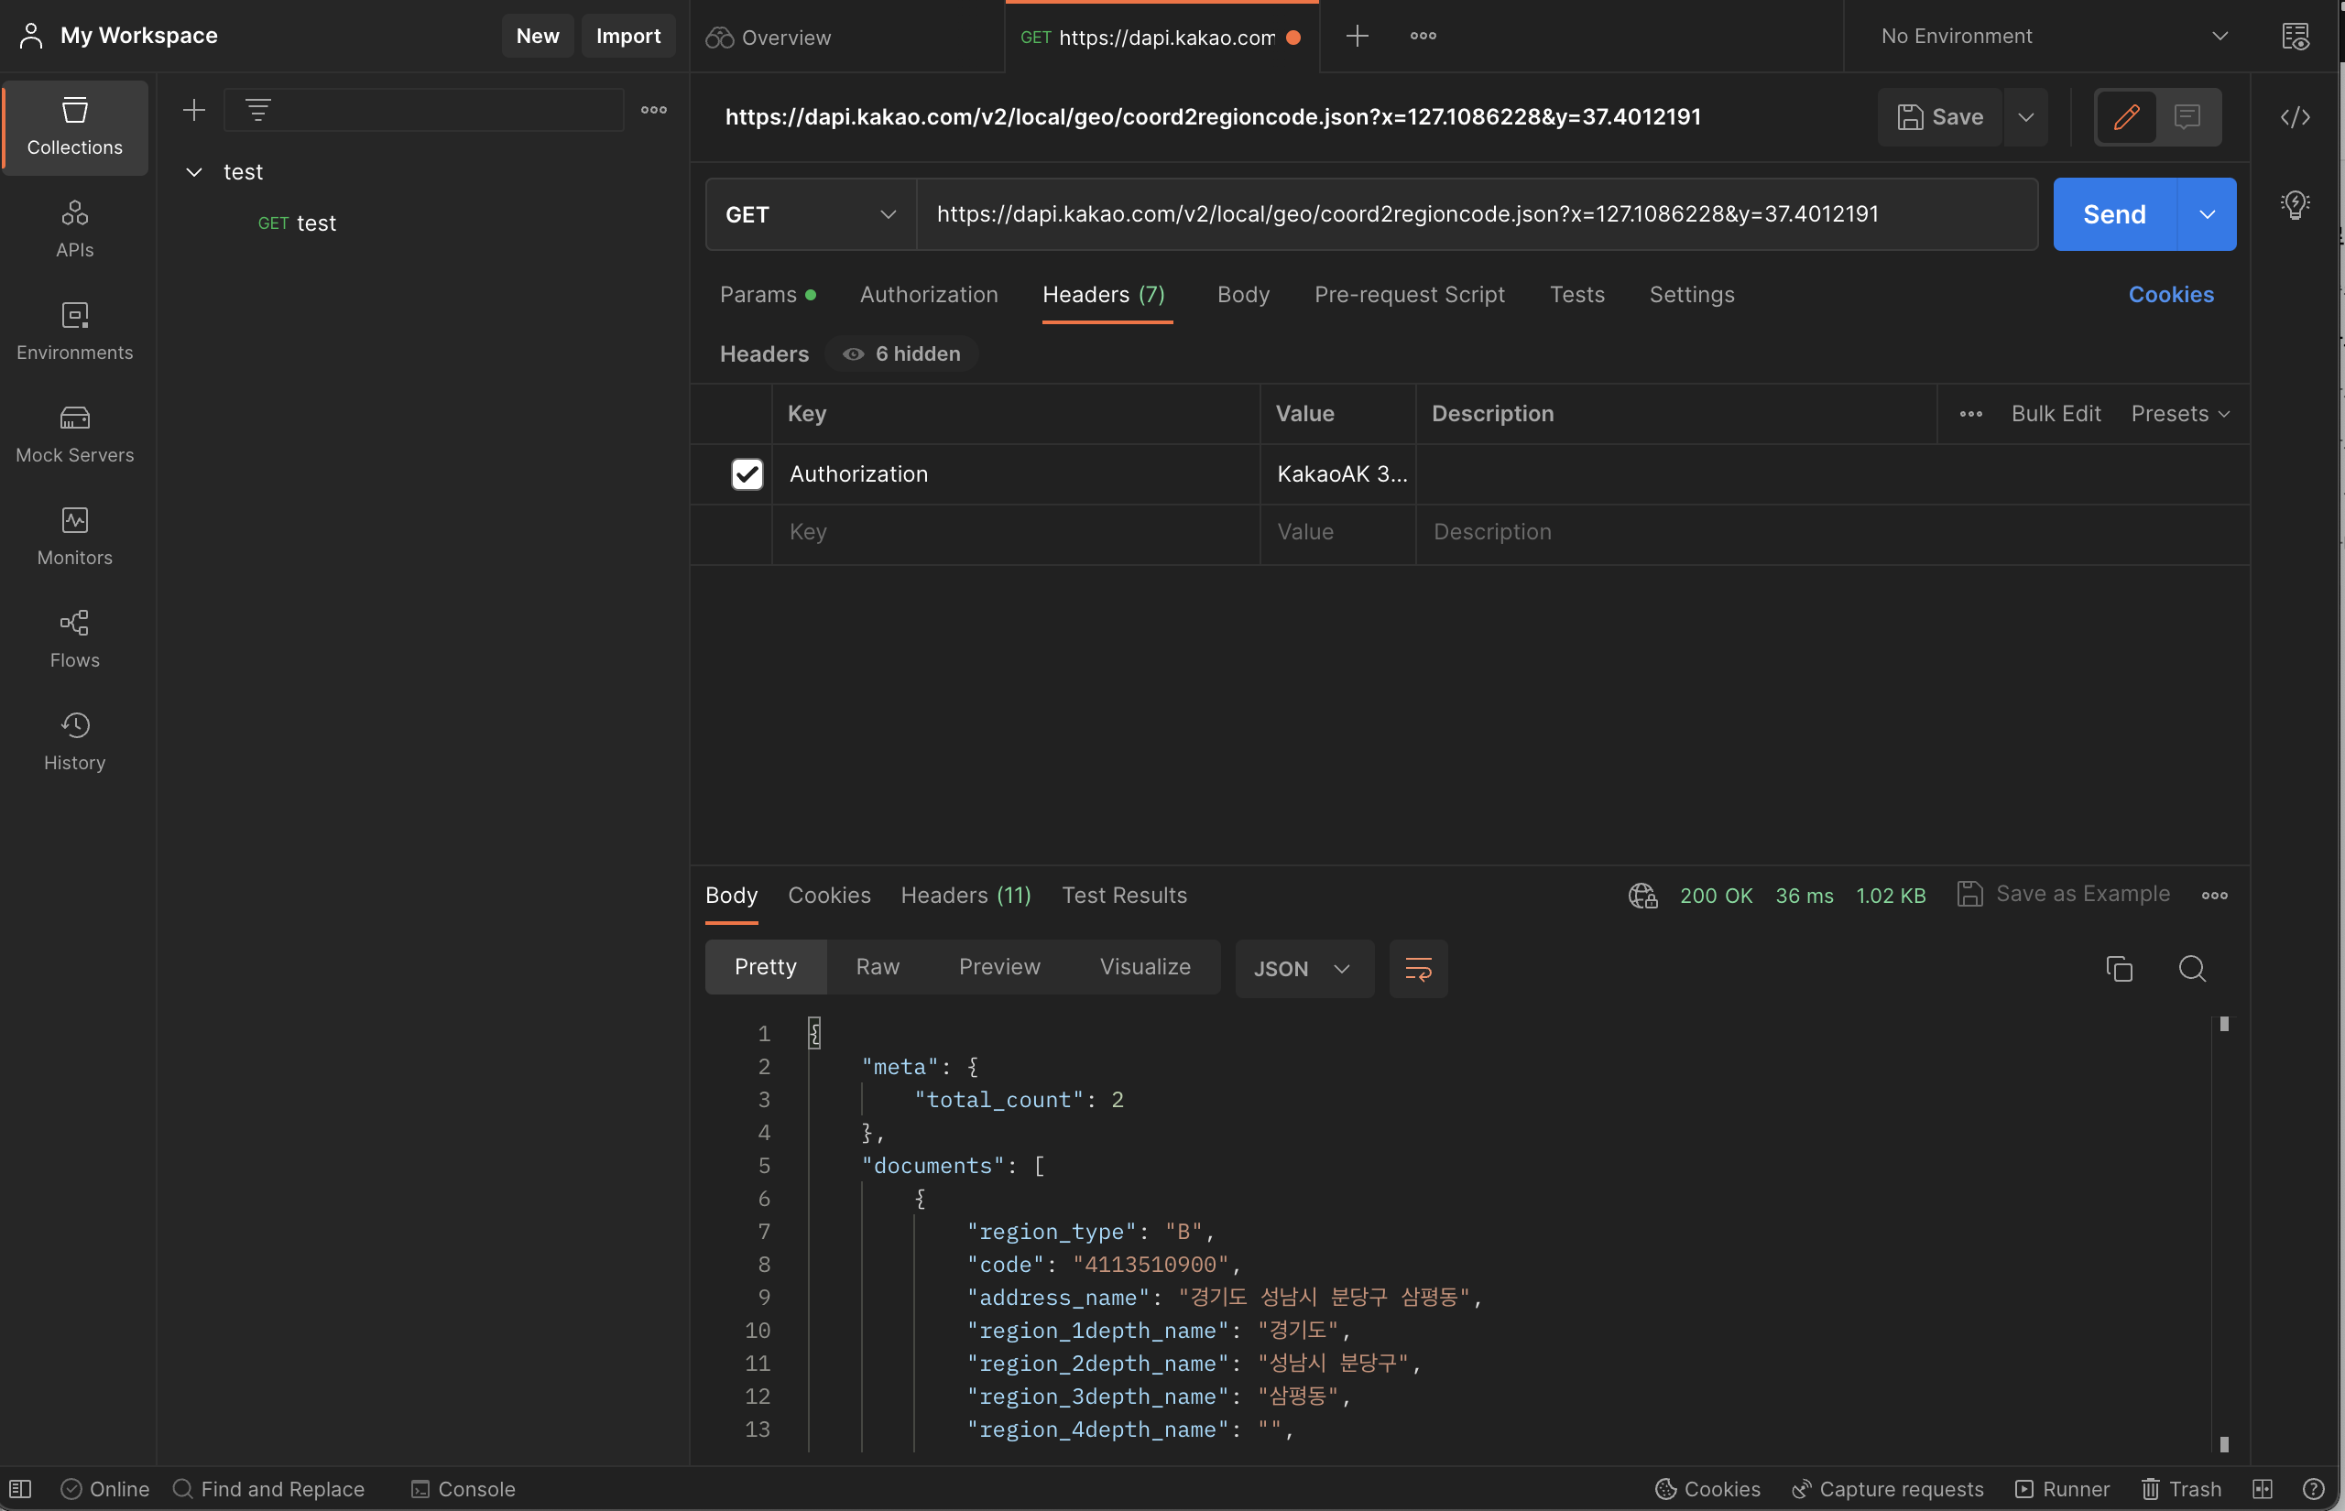Open the Monitors sidebar section
The height and width of the screenshot is (1511, 2345).
74,537
